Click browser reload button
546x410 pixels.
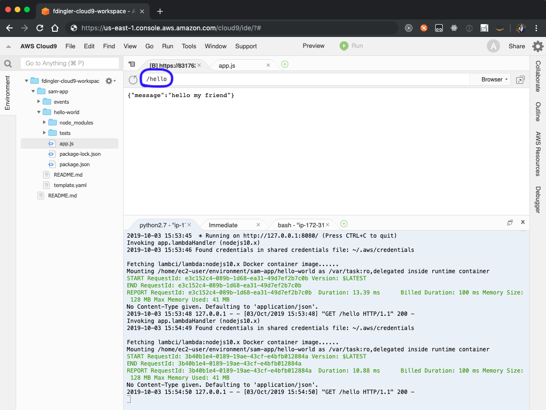point(40,28)
